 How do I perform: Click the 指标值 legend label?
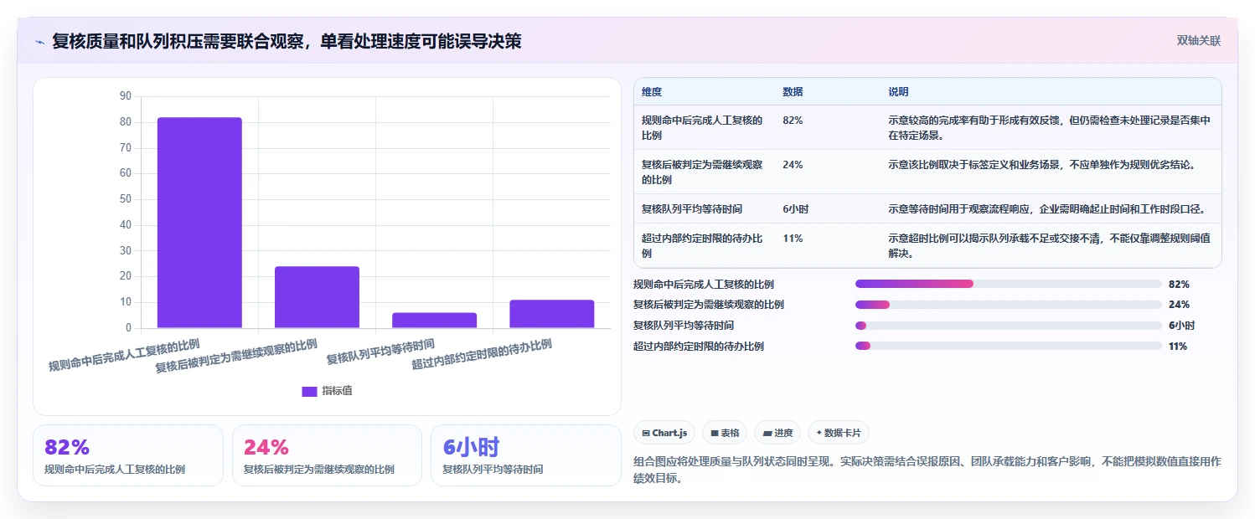pos(338,391)
